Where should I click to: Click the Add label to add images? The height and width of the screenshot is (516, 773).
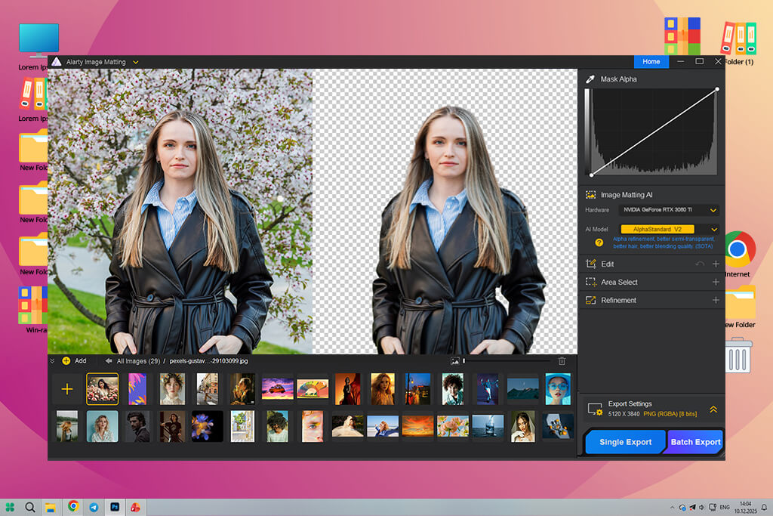point(80,361)
